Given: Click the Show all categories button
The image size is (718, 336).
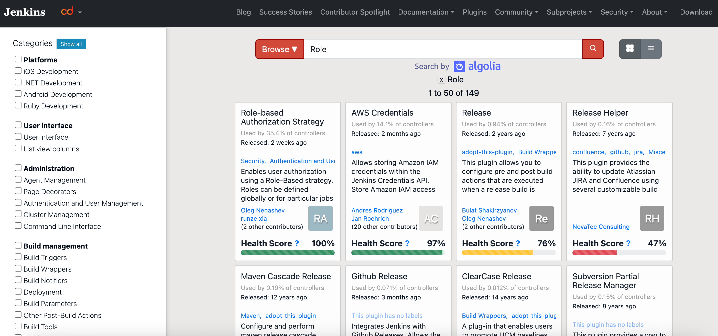Looking at the screenshot, I should pos(71,44).
